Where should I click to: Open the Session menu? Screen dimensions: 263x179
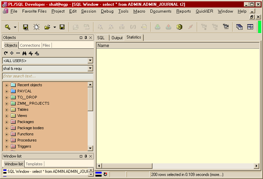(89, 11)
